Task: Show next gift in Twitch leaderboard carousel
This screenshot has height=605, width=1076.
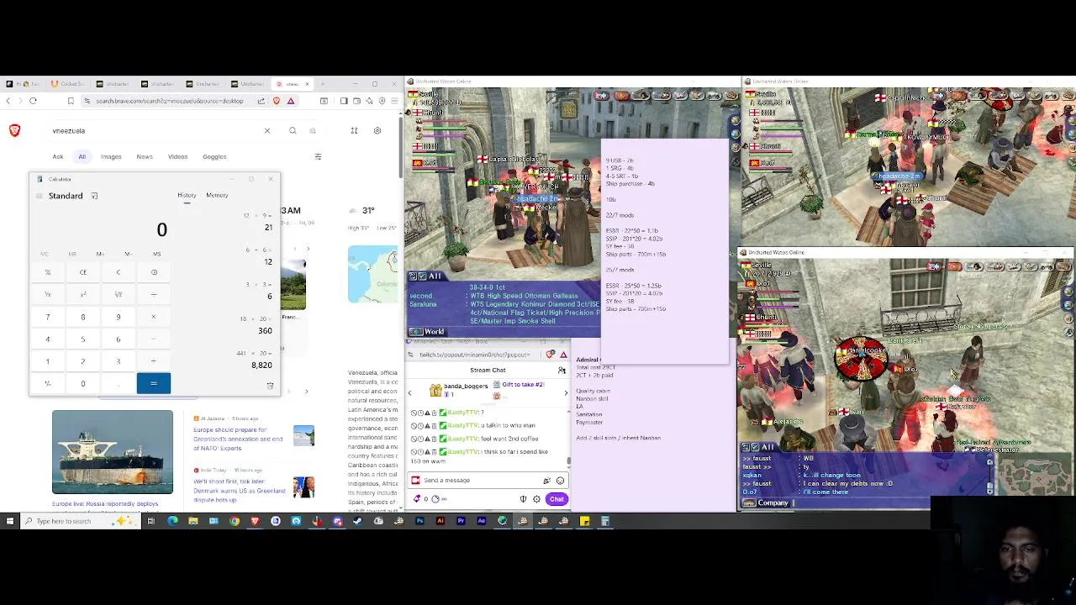Action: pyautogui.click(x=566, y=393)
